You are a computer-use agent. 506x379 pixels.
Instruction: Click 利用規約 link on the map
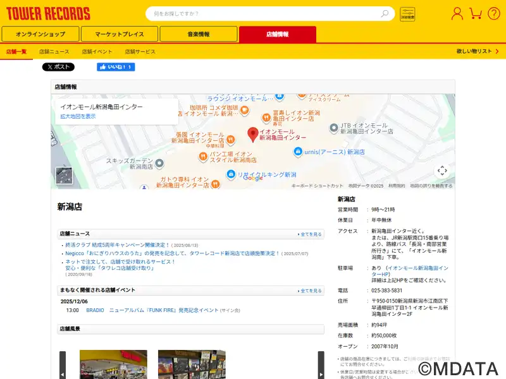[x=397, y=186]
